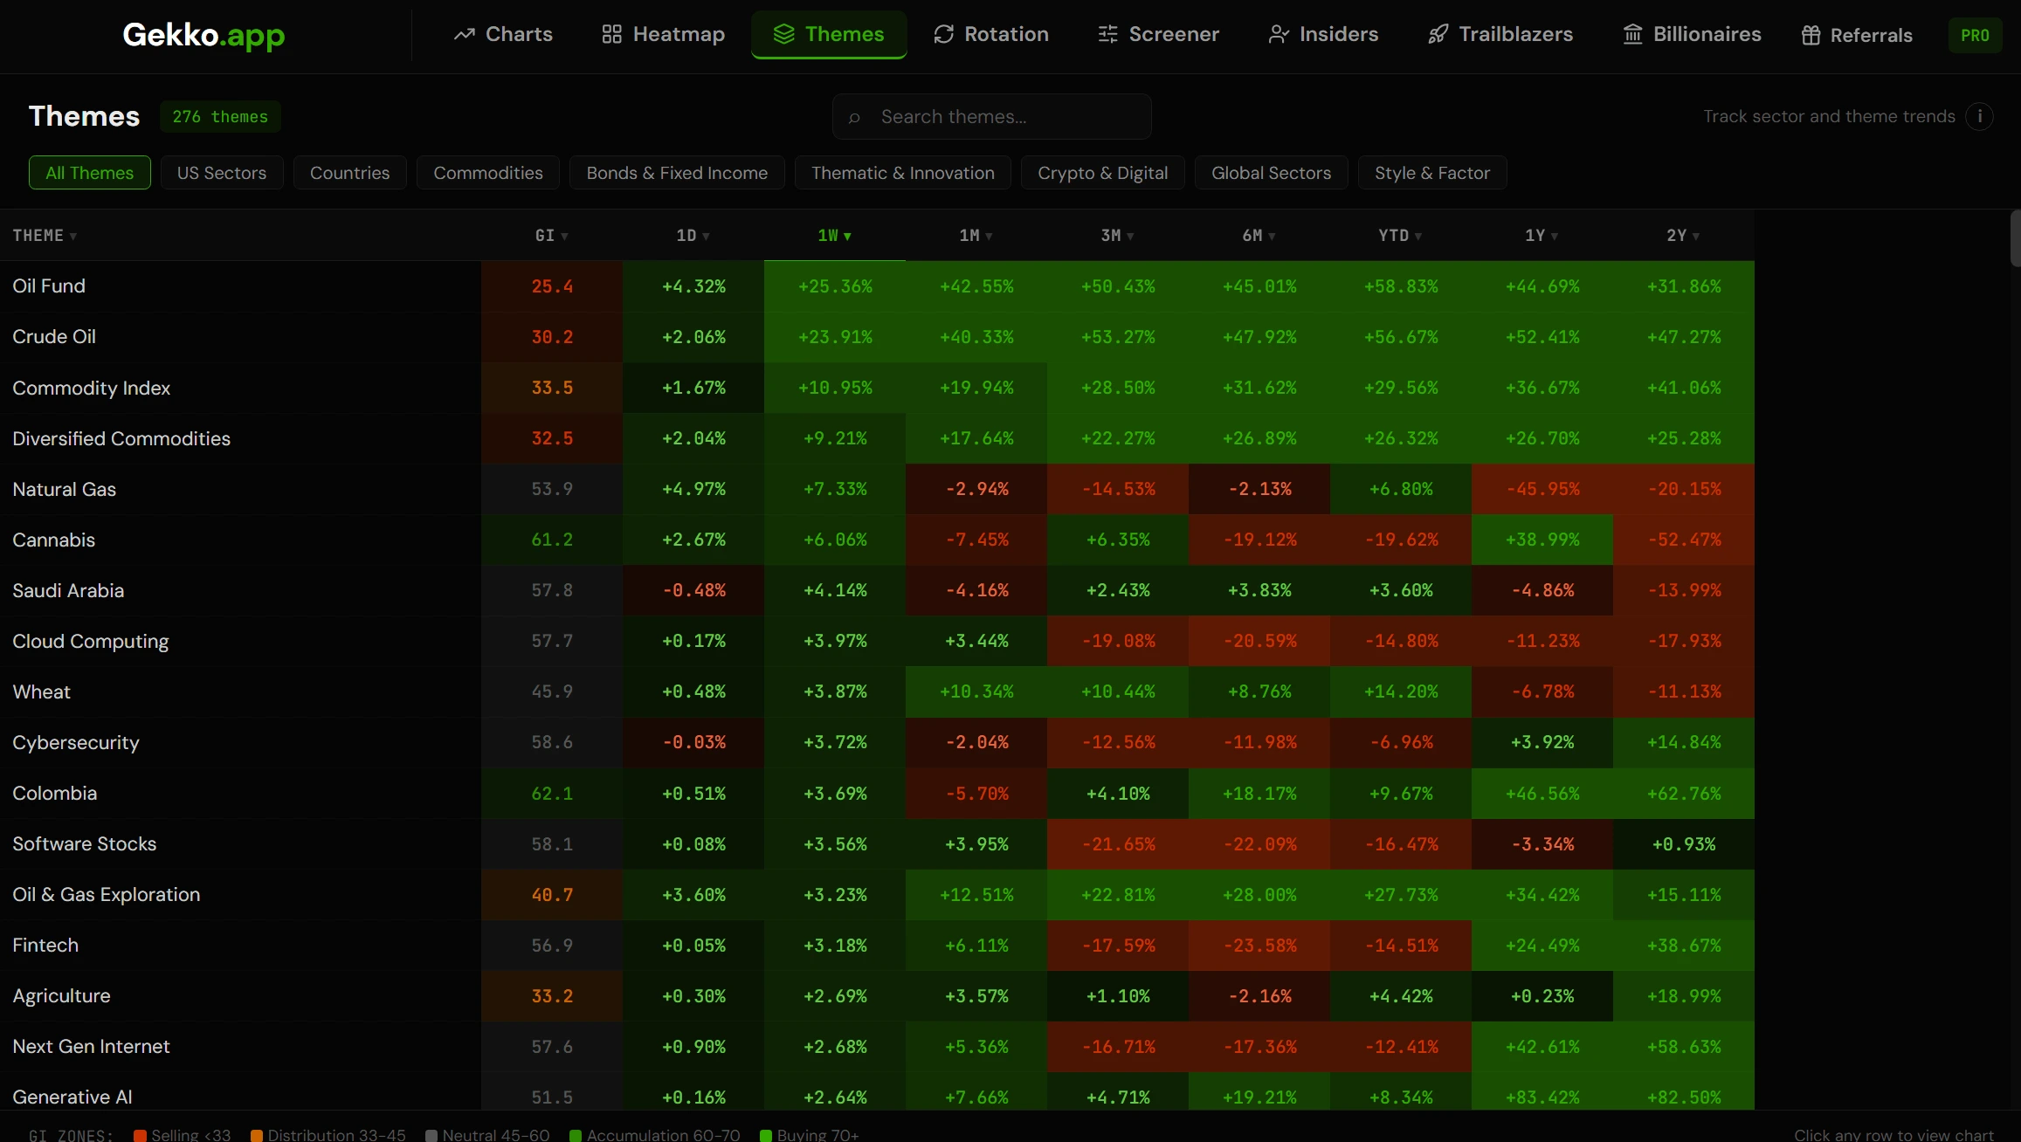Enable the Crypto & Digital filter
Screen dimensions: 2021x1142
click(x=1102, y=173)
